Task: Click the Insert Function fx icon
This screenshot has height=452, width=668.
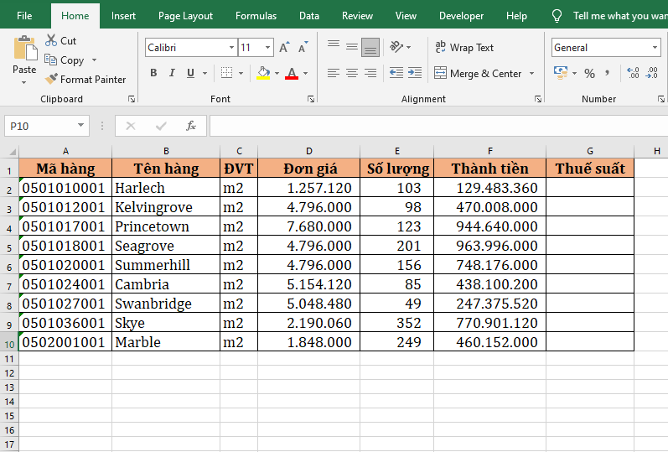Action: 190,126
